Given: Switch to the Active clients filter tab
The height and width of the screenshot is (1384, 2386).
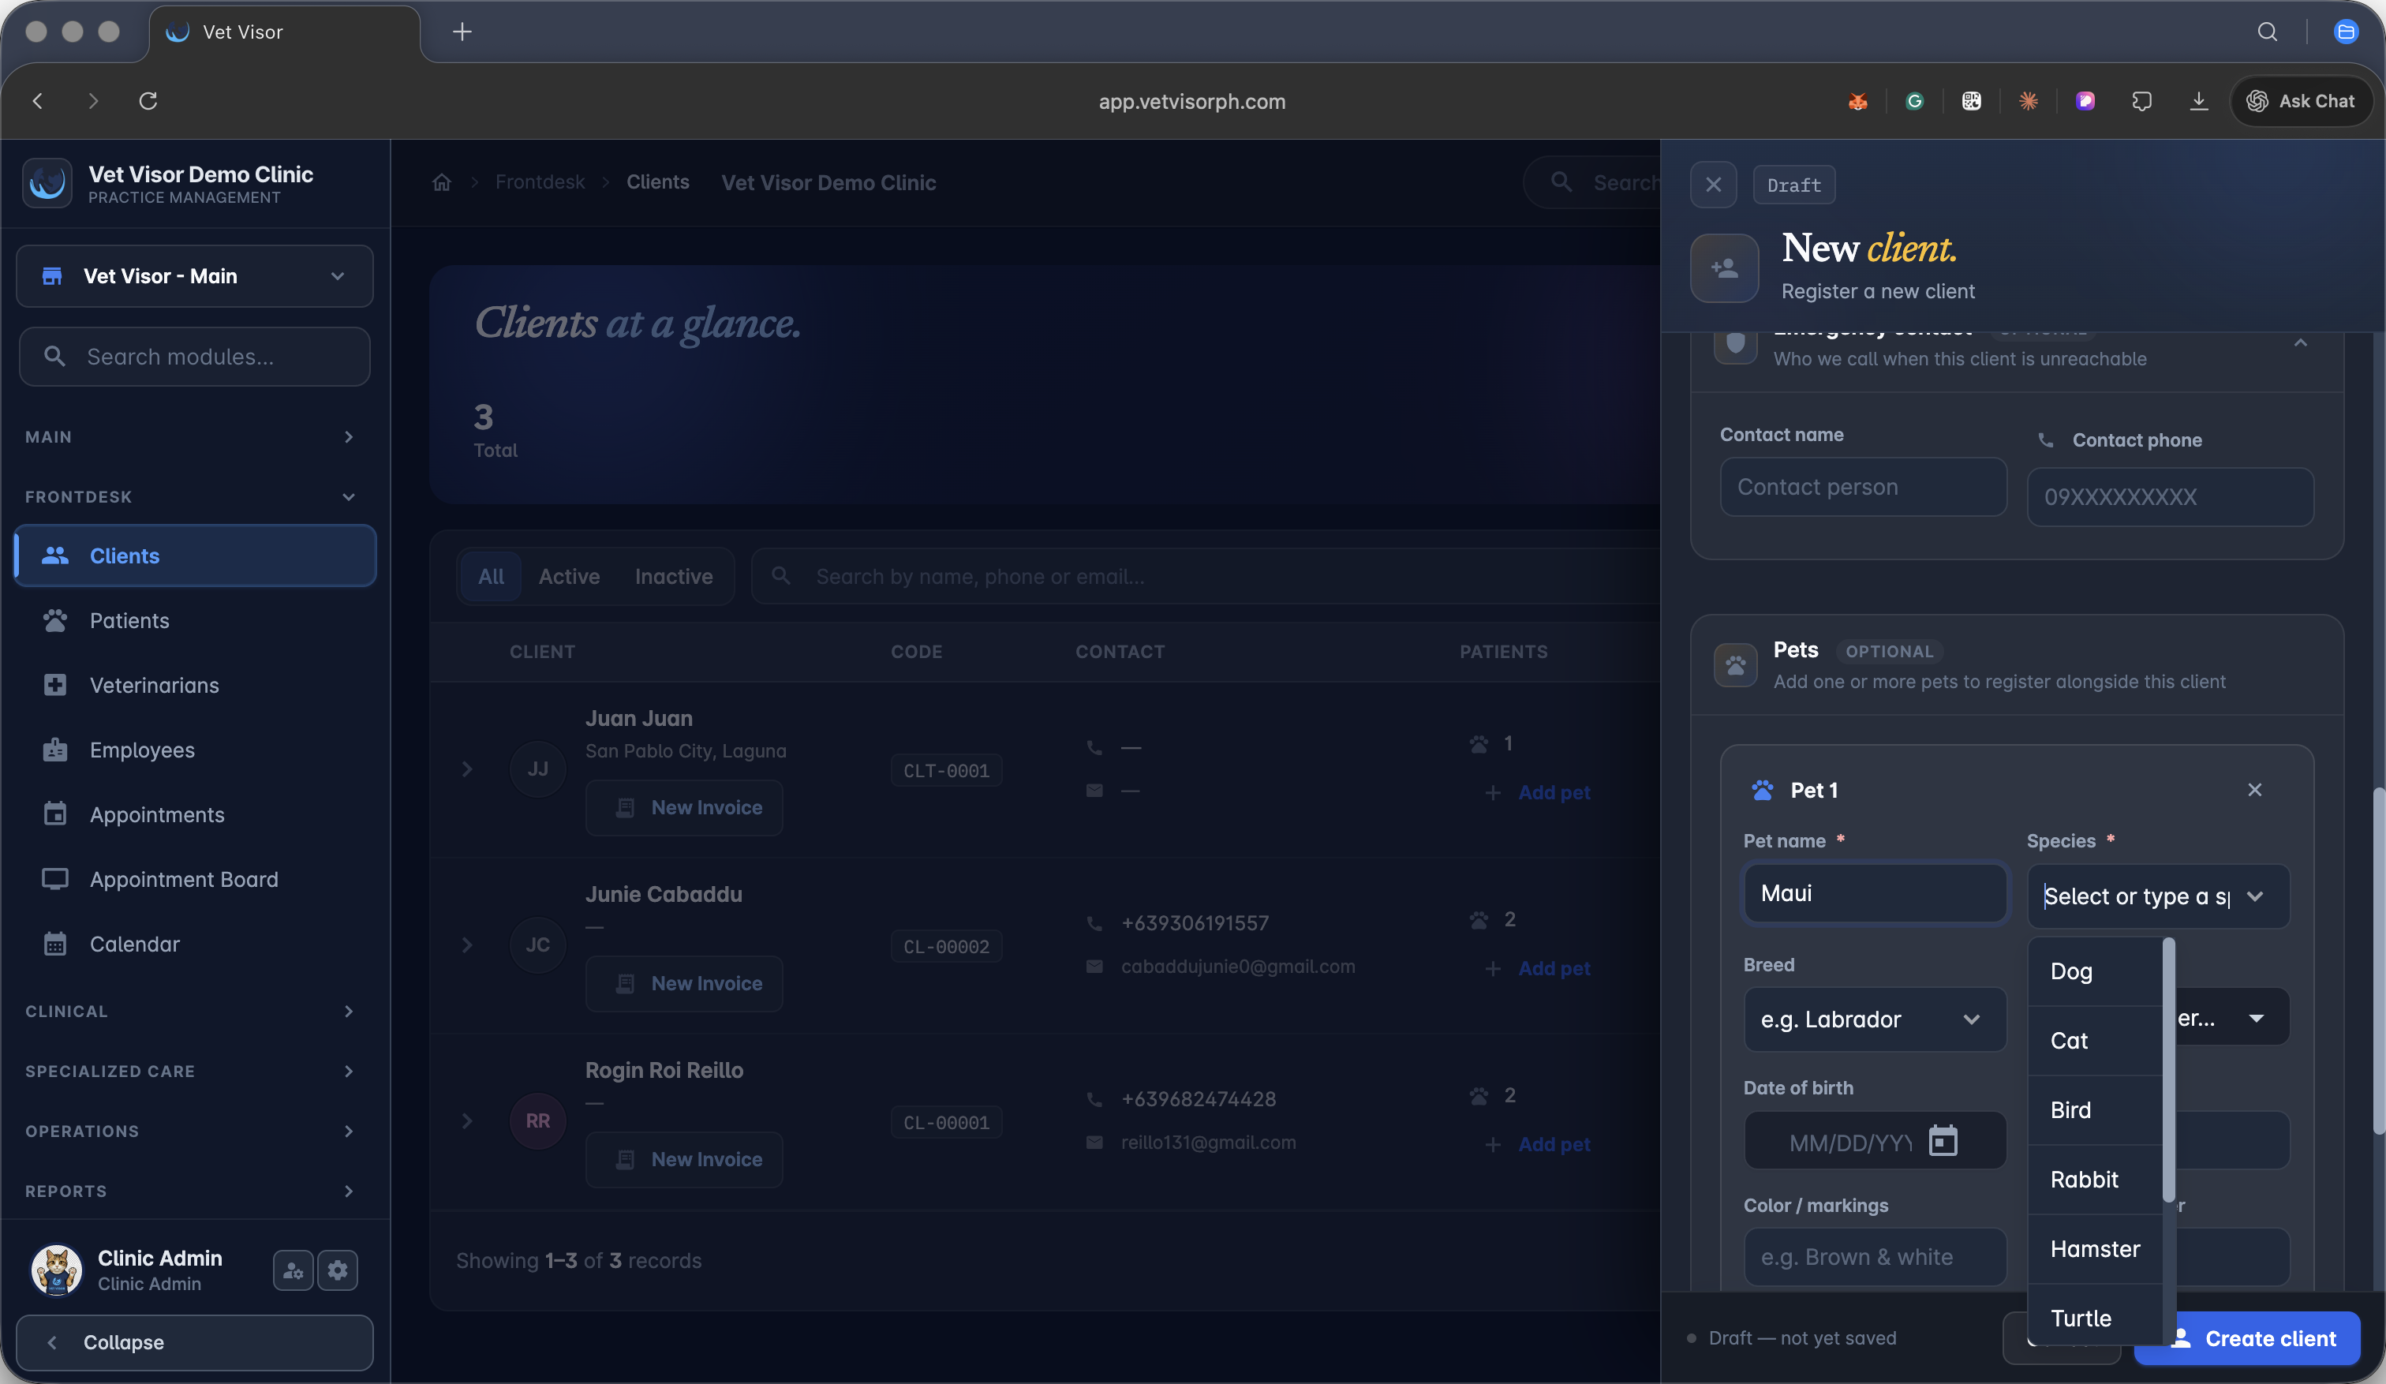Looking at the screenshot, I should (x=569, y=577).
